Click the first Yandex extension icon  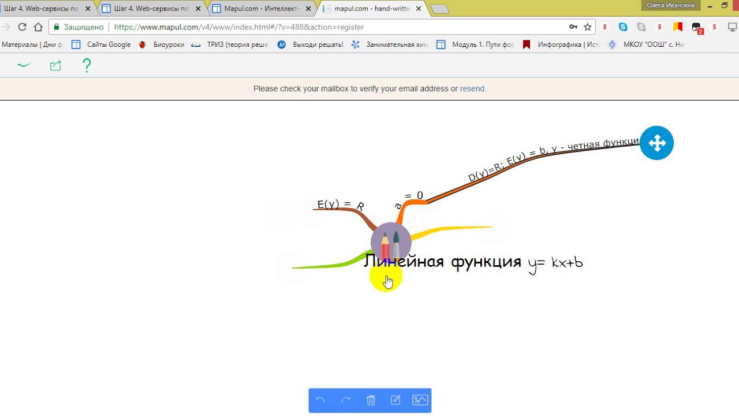pos(605,27)
